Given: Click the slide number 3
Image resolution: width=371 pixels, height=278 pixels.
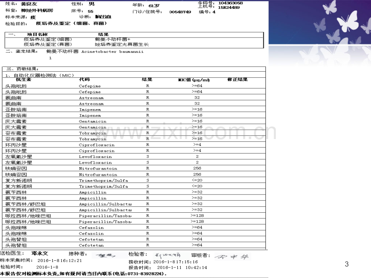Looking at the screenshot, I should tap(347, 264).
